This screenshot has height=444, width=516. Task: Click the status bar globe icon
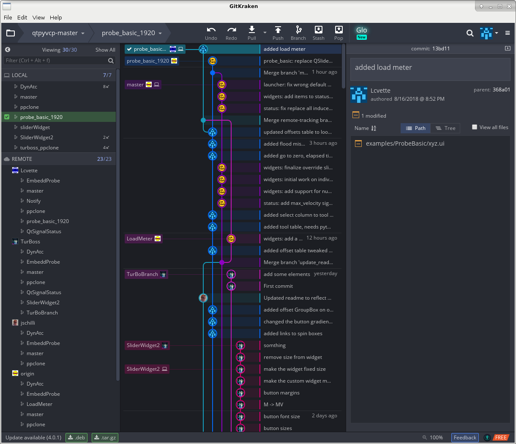(487, 438)
